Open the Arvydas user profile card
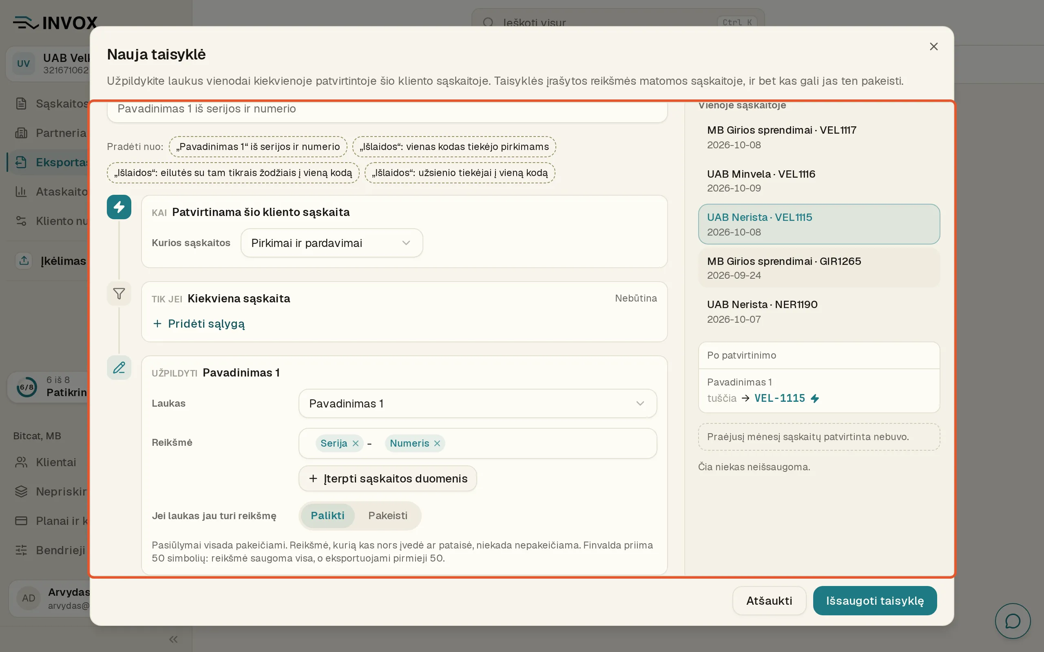The width and height of the screenshot is (1044, 652). coord(49,599)
